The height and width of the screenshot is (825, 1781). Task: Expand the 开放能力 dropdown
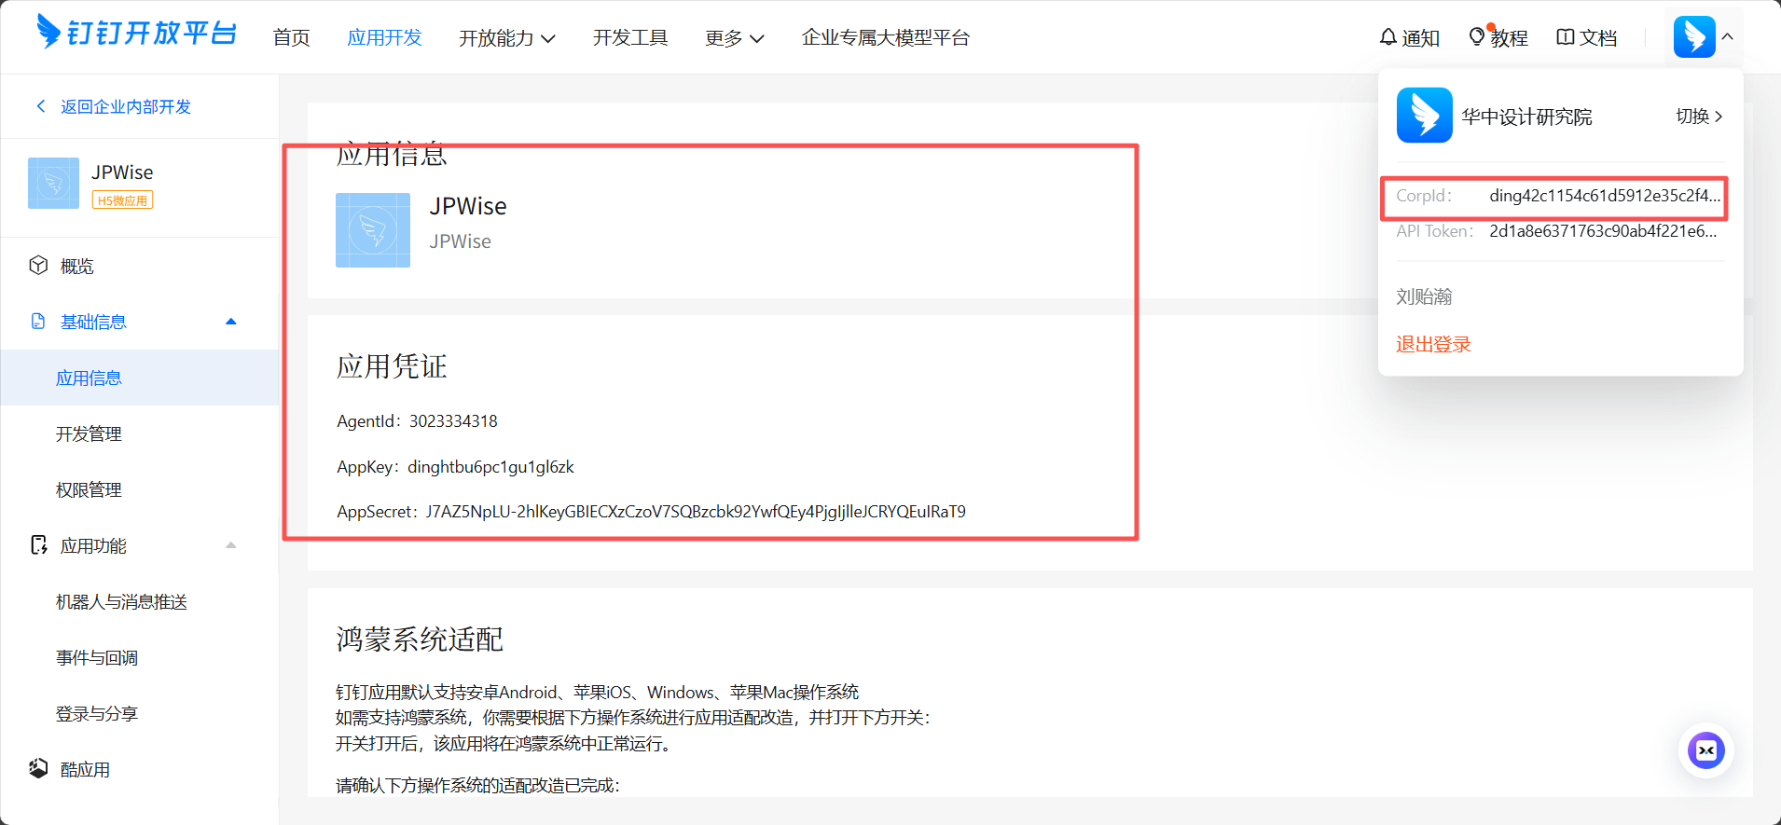506,37
